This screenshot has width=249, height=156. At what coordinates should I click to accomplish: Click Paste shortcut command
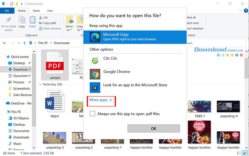[50, 28]
